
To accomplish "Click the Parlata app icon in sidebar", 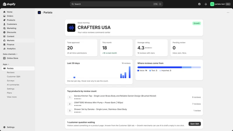I will coord(4,68).
